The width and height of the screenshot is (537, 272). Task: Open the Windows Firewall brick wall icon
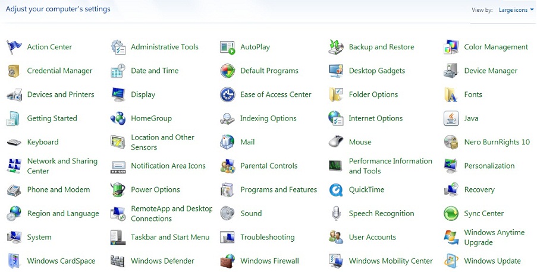[227, 261]
